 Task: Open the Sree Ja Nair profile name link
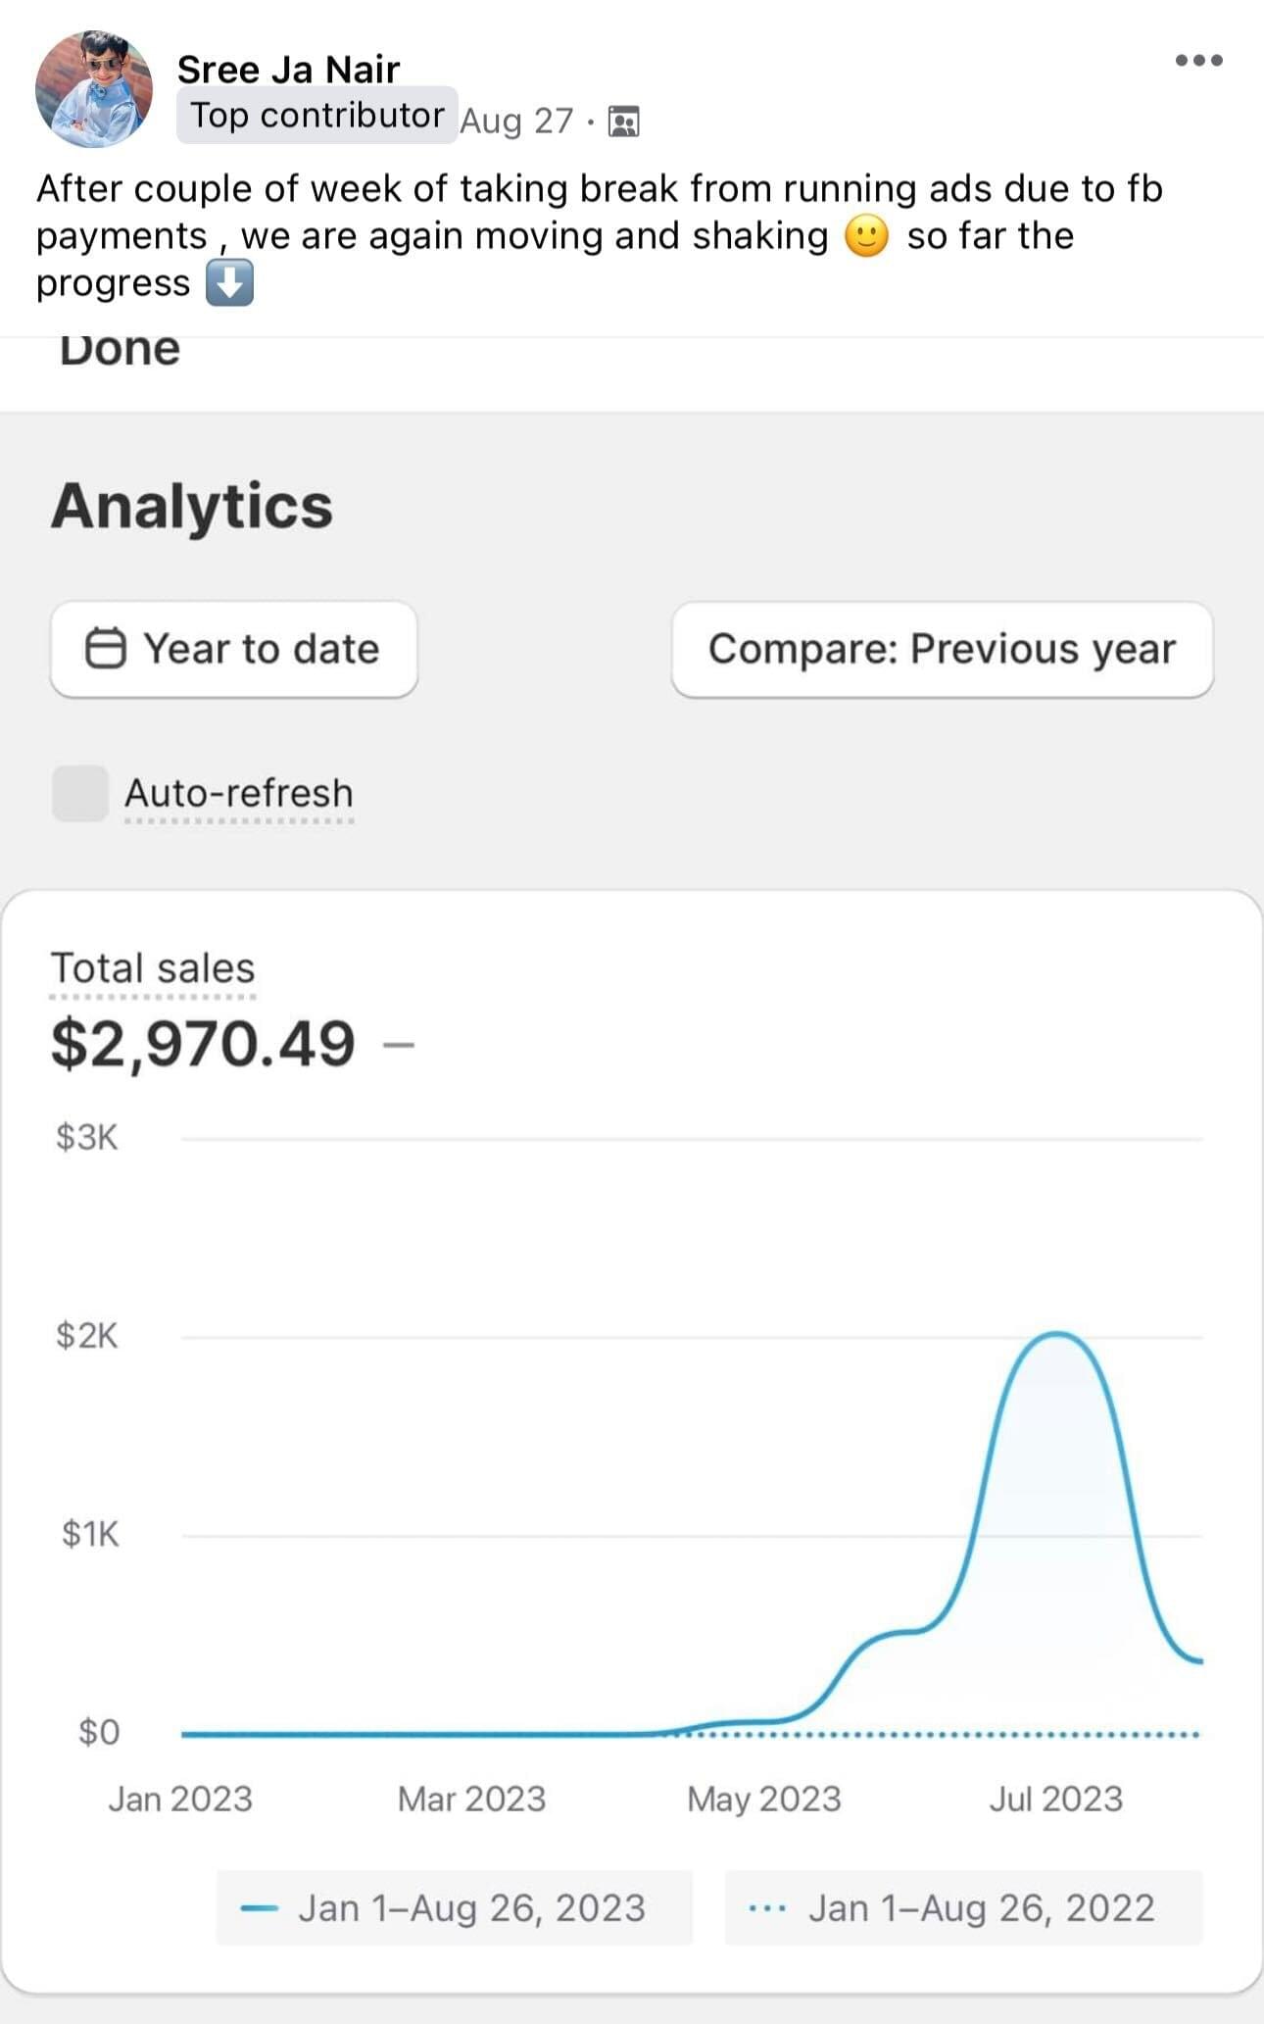288,70
